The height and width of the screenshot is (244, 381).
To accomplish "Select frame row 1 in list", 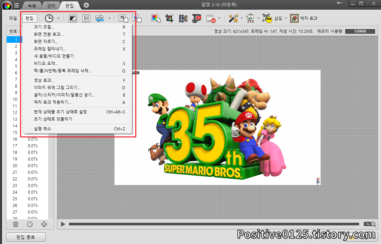I will point(15,39).
